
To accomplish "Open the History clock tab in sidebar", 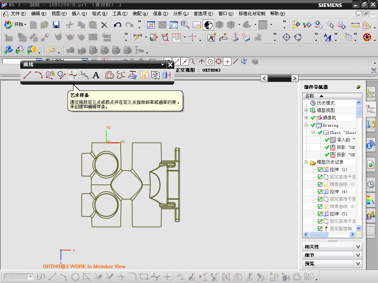I will (x=370, y=185).
